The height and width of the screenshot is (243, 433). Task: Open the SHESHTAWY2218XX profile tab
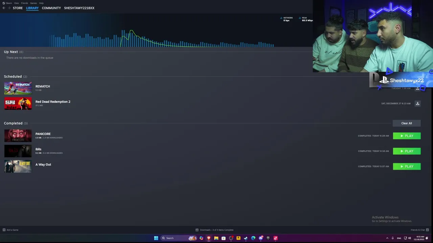click(x=79, y=8)
